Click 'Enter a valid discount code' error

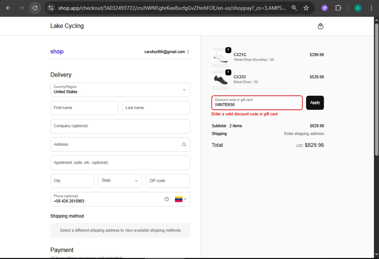coord(245,114)
